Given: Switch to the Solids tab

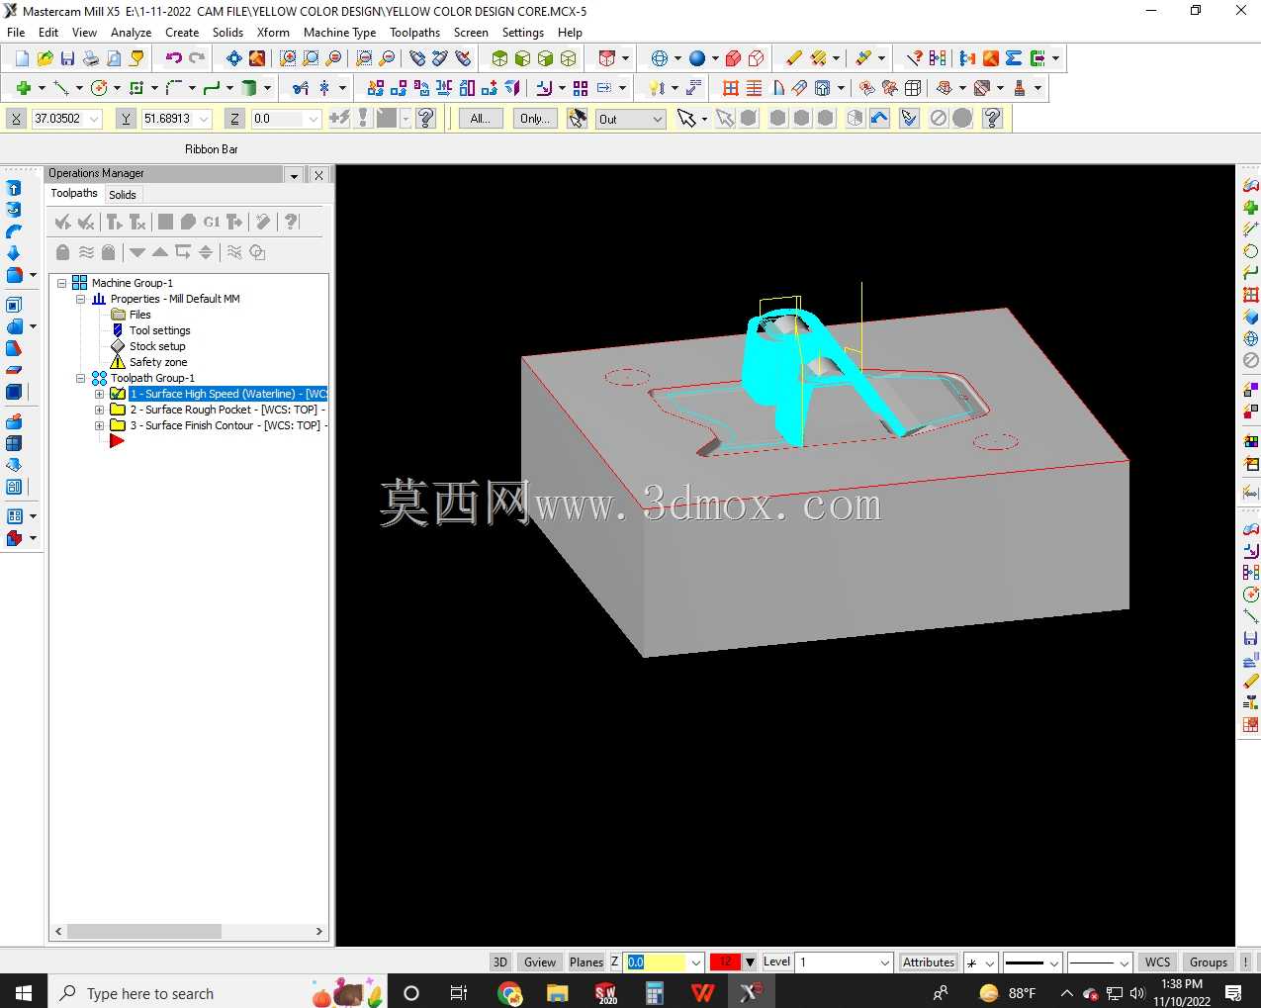Looking at the screenshot, I should [123, 195].
